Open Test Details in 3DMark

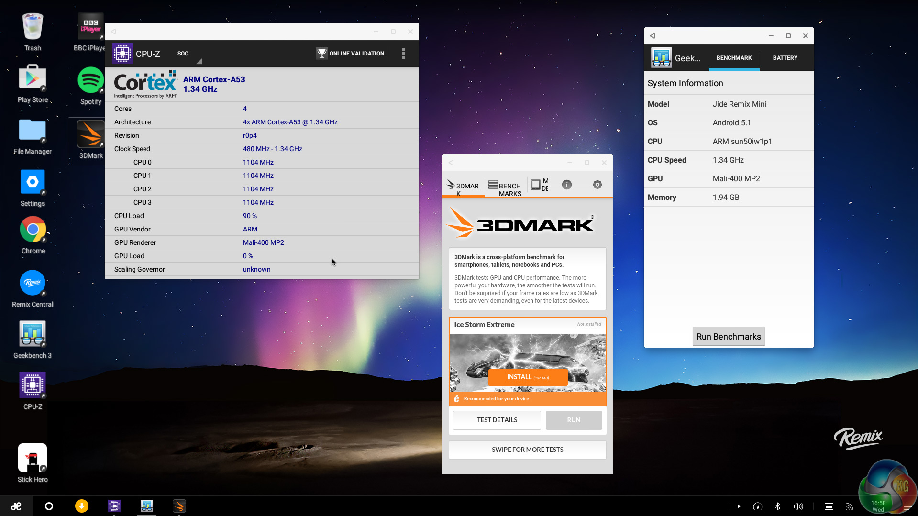(x=497, y=420)
